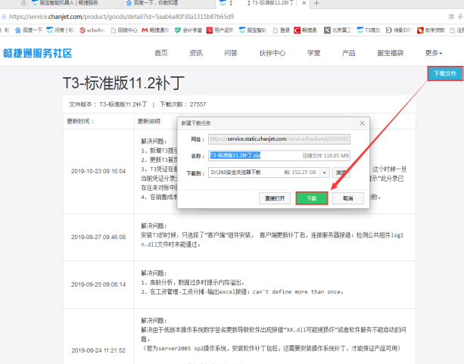This screenshot has width=464, height=364.
Task: Click 浏览 to browse for save folder
Action: coord(342,173)
